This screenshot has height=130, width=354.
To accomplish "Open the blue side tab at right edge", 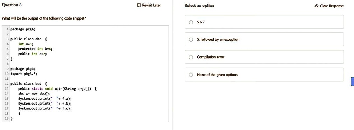I will click(352, 82).
